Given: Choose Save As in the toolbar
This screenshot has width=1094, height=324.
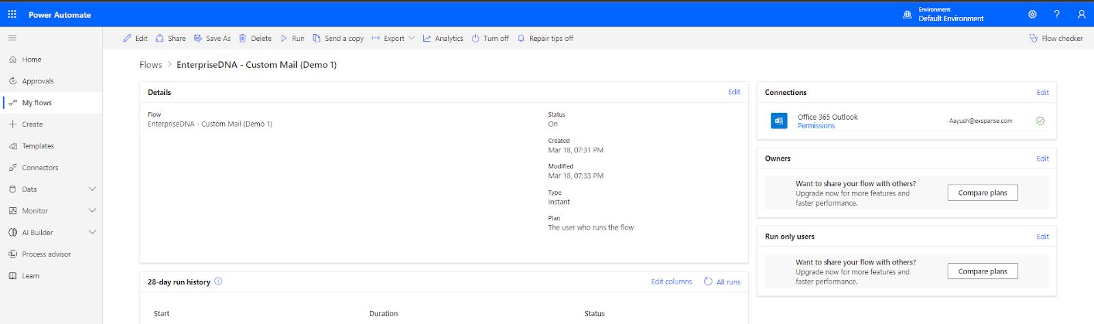Looking at the screenshot, I should pos(213,38).
